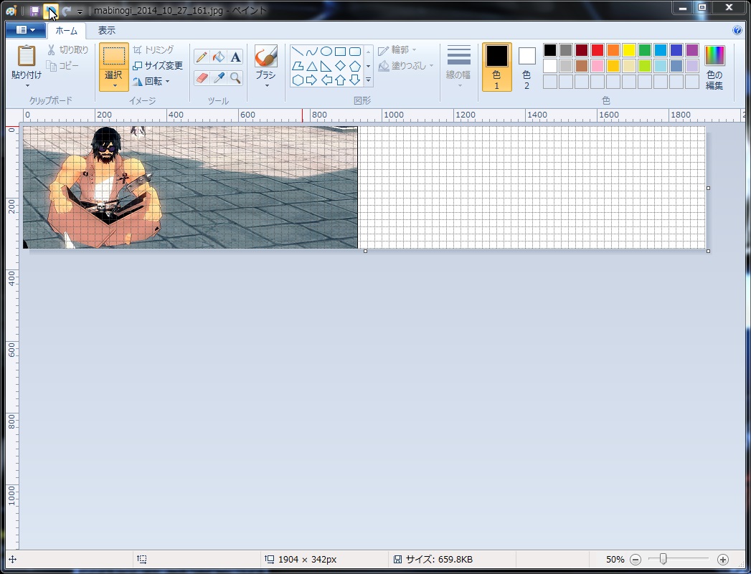The image size is (751, 574).
Task: Select the Hexagon shape
Action: pyautogui.click(x=298, y=80)
